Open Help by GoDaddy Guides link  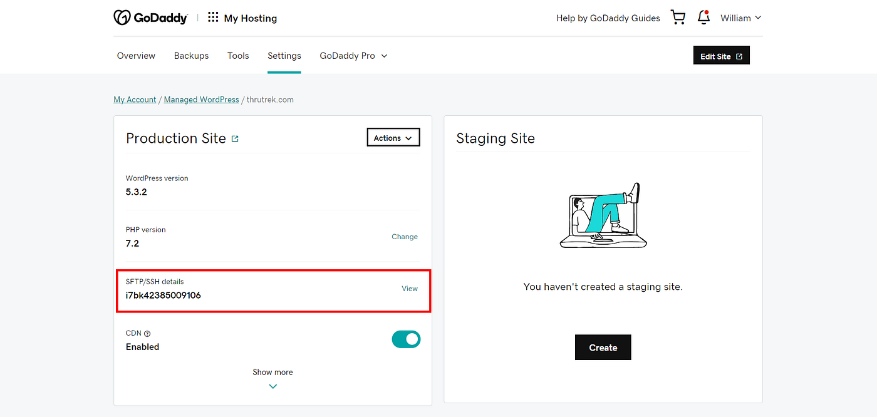(x=608, y=18)
